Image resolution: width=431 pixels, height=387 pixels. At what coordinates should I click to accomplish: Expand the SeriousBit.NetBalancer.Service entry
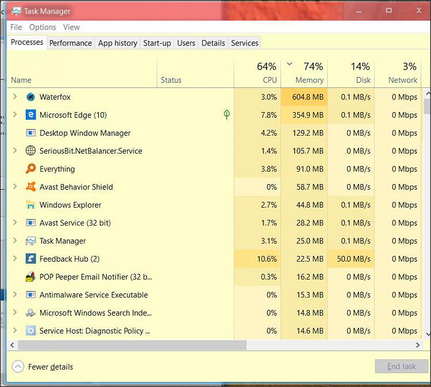click(15, 151)
